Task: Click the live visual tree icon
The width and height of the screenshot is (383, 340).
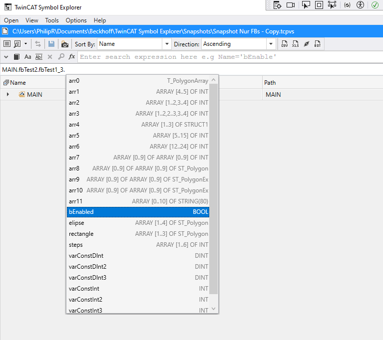Action: [277, 5]
